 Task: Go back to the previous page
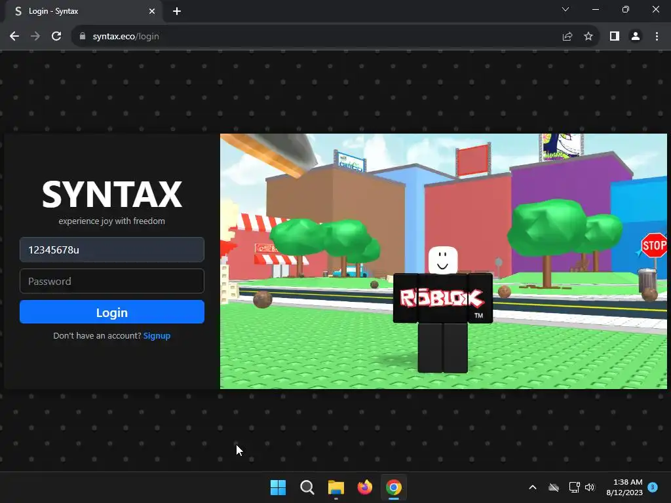point(14,37)
